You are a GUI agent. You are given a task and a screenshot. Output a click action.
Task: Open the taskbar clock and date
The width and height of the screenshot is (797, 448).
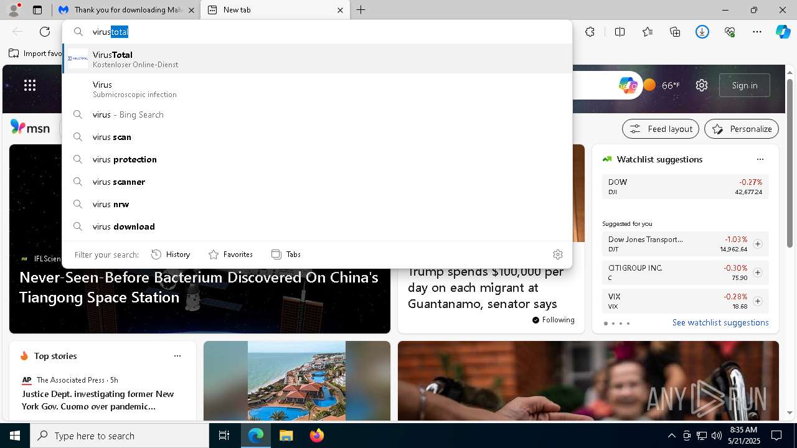(743, 436)
